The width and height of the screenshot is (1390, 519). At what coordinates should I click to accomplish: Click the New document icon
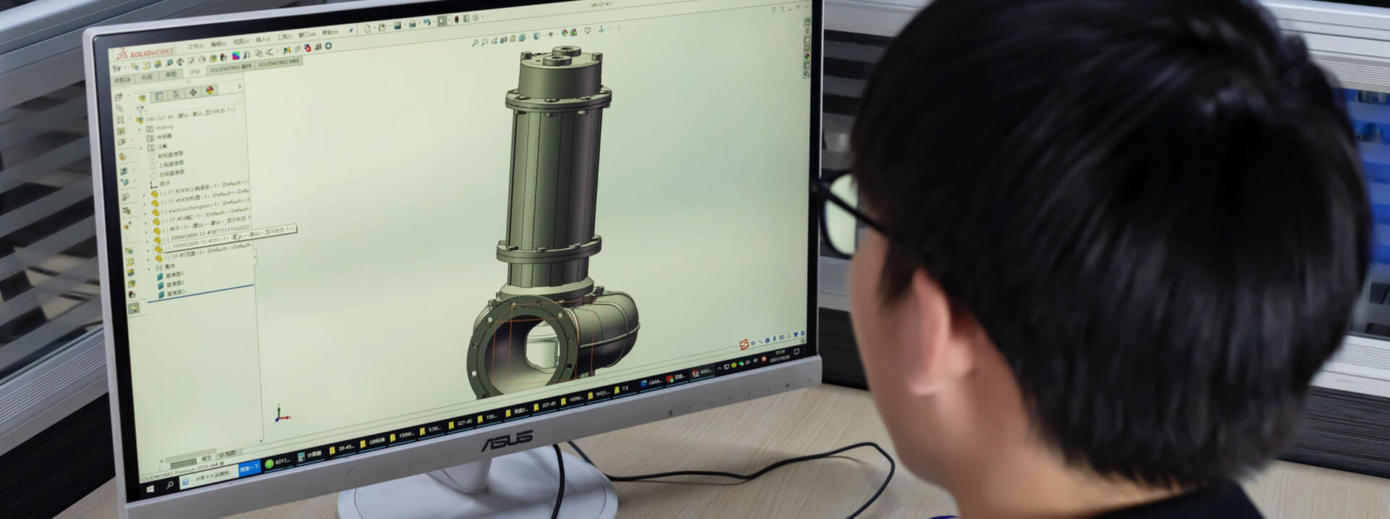click(368, 29)
